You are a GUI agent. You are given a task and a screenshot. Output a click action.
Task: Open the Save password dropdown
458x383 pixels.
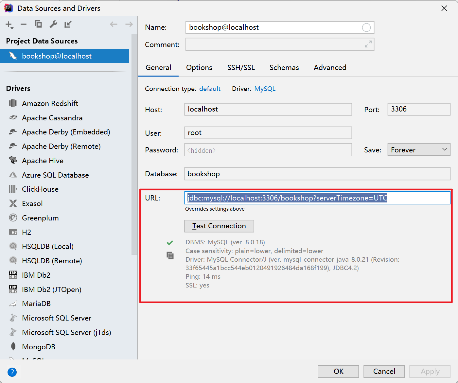419,150
